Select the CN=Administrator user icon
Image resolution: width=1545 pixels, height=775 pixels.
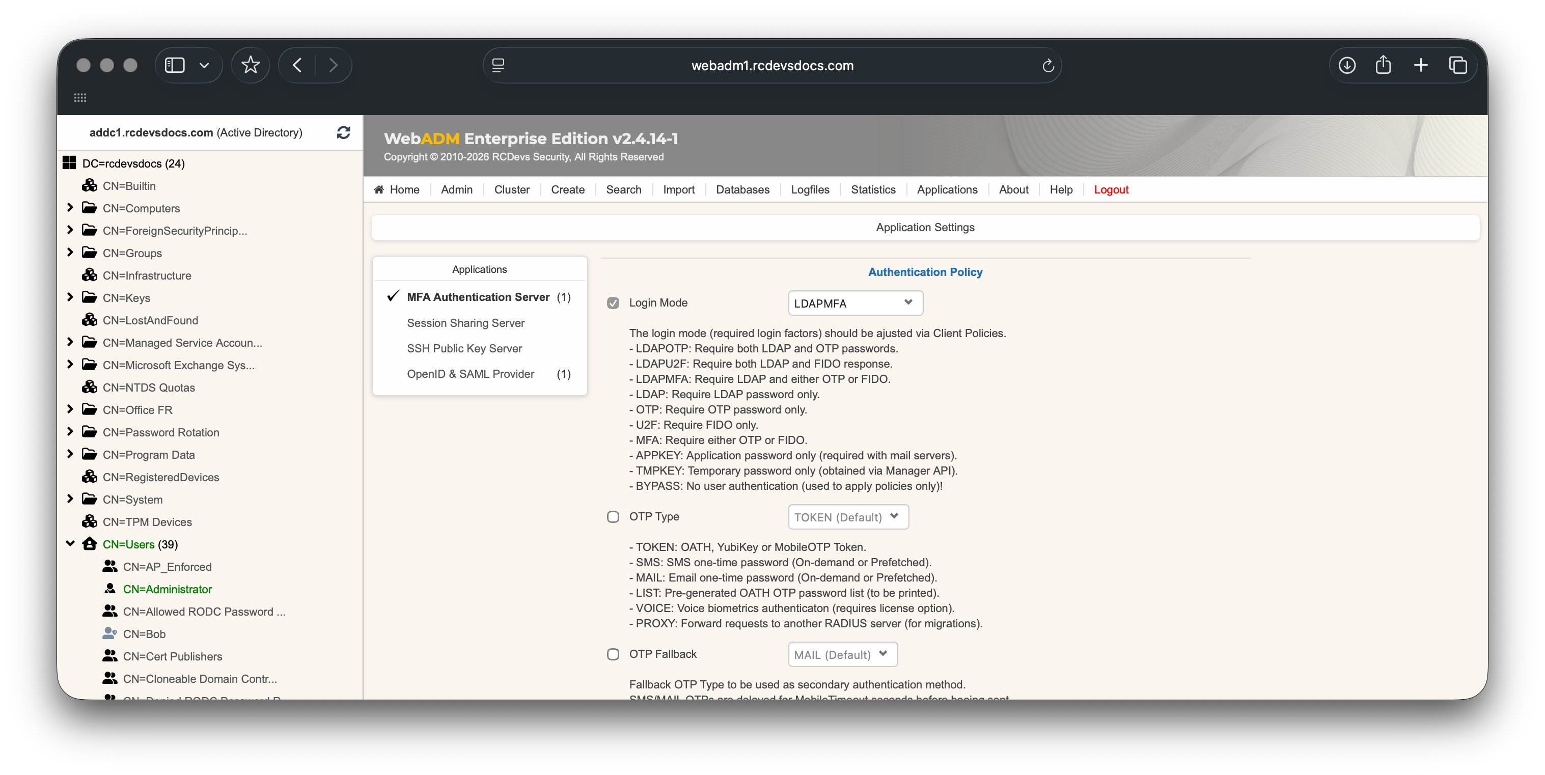[x=111, y=589]
